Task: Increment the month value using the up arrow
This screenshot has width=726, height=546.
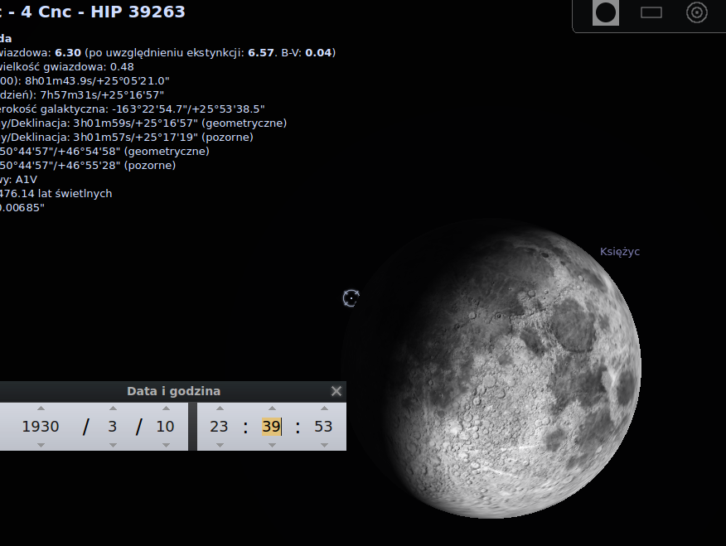Action: tap(111, 408)
